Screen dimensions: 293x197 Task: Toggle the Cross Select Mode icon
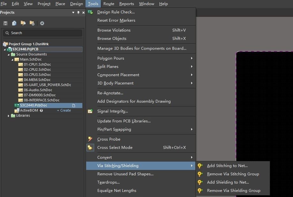point(90,147)
